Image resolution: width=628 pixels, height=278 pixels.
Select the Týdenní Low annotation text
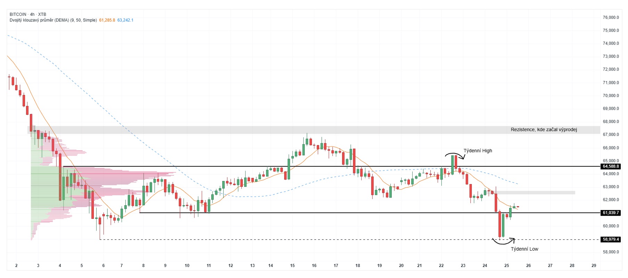pyautogui.click(x=524, y=249)
